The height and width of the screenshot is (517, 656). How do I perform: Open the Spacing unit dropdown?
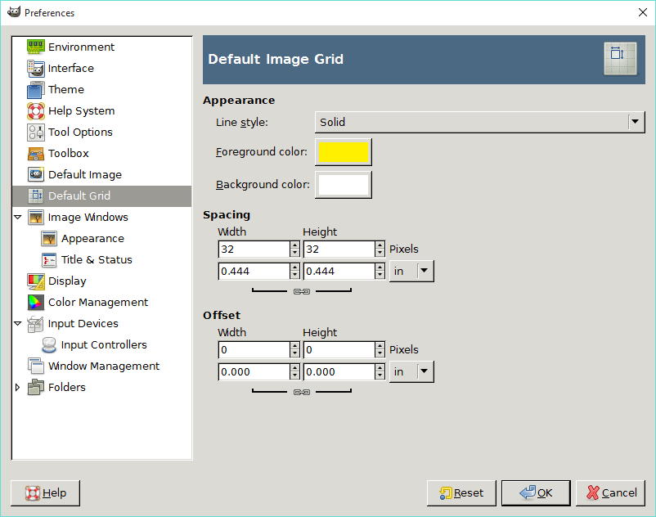point(411,271)
